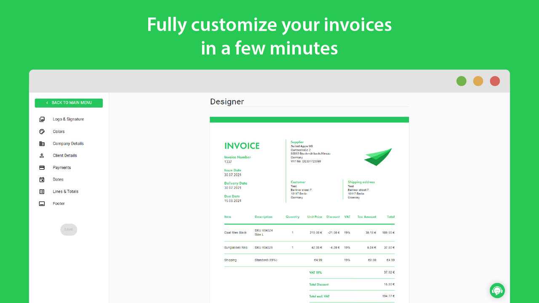Select the Lines & Totals list icon
This screenshot has height=303, width=539.
pos(41,191)
